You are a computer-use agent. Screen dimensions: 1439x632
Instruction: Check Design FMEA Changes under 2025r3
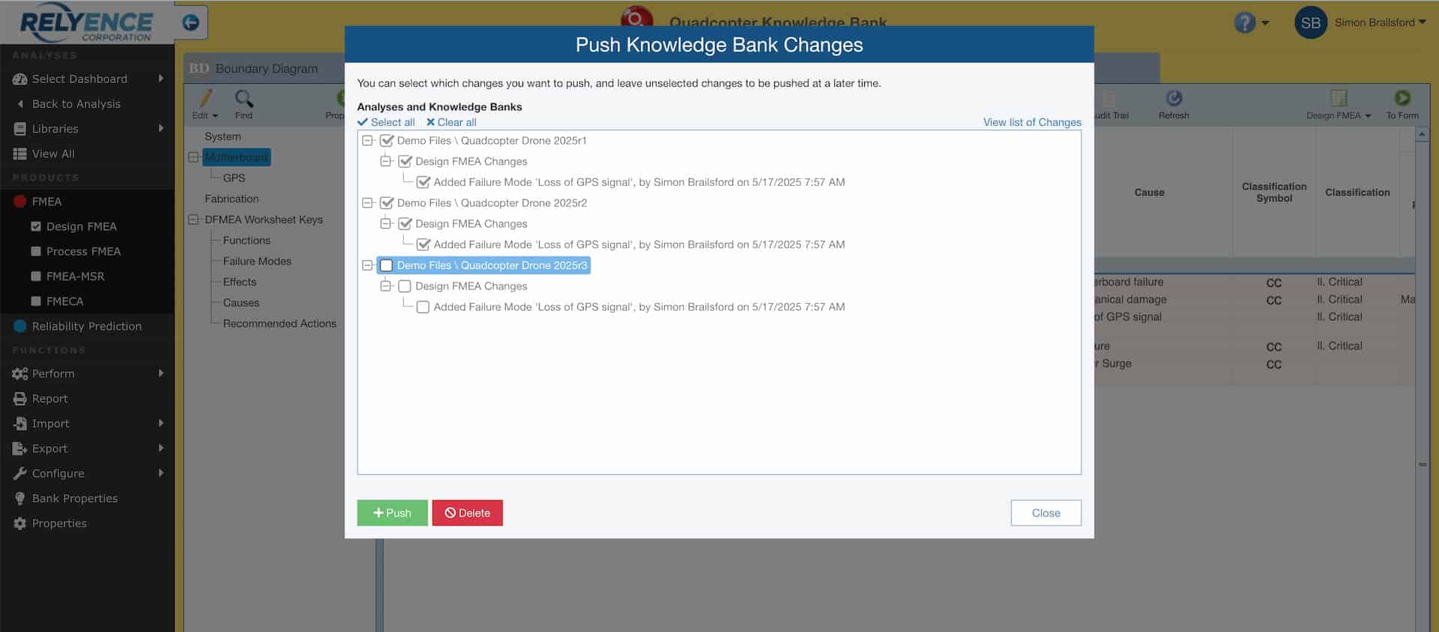coord(405,286)
